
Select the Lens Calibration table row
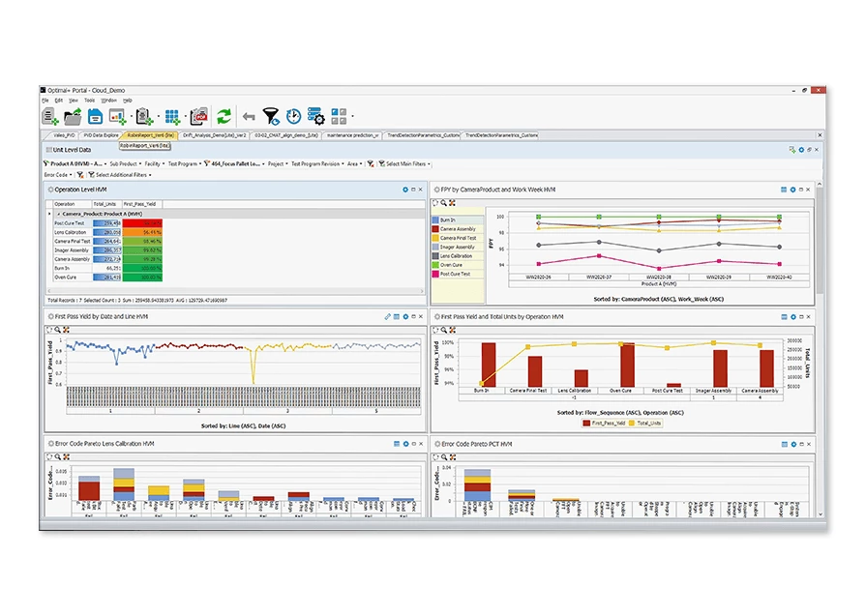(107, 232)
